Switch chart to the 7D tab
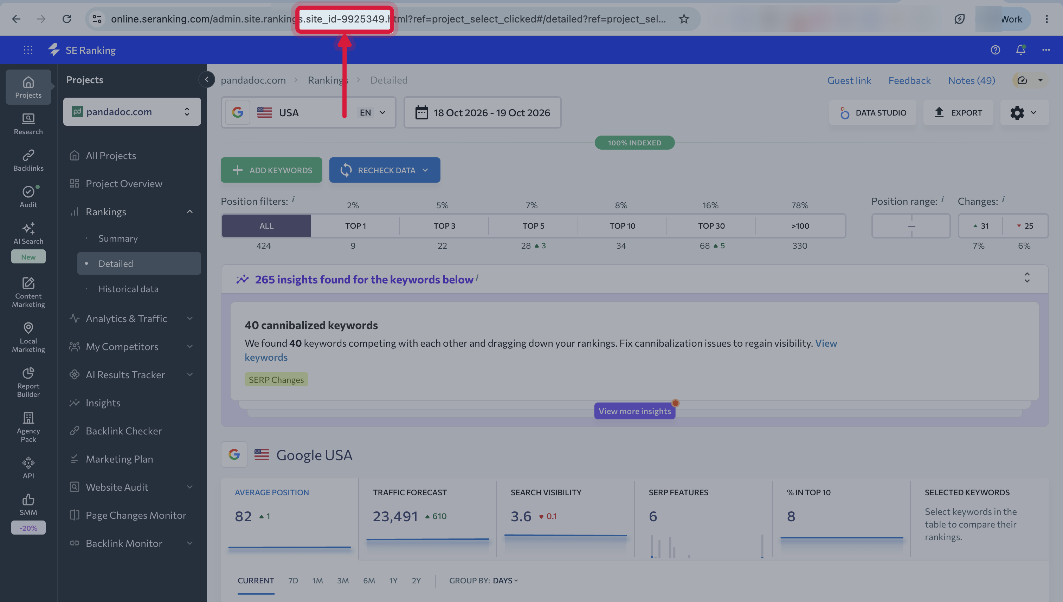Viewport: 1063px width, 602px height. (x=293, y=581)
